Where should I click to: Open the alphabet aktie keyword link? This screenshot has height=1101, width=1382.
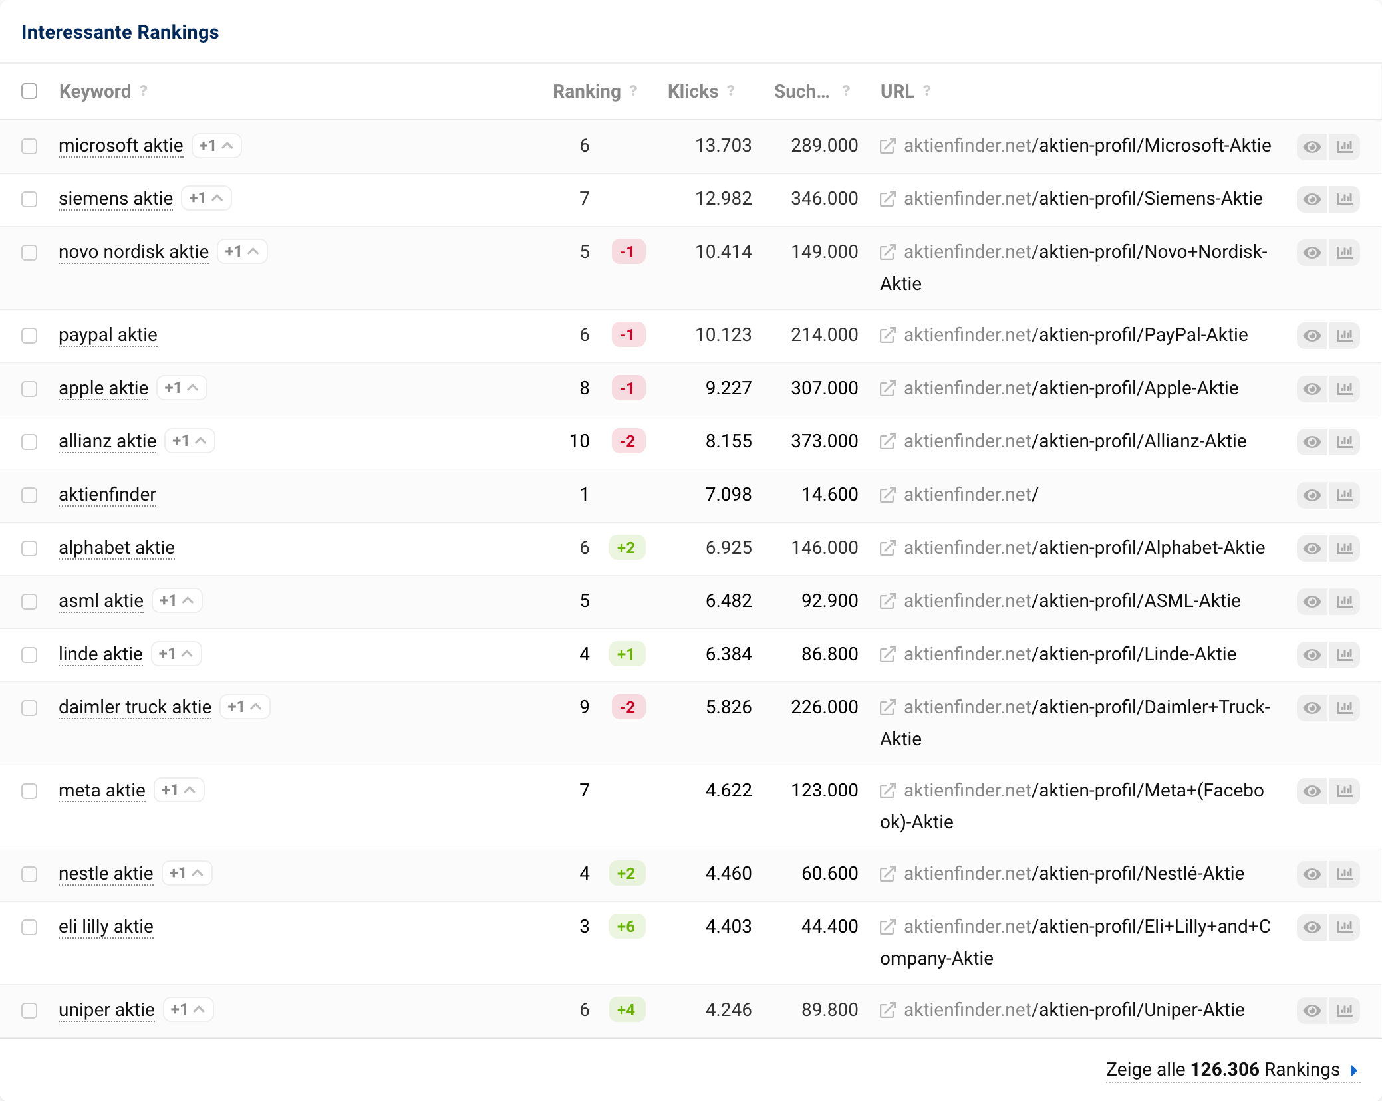click(116, 547)
